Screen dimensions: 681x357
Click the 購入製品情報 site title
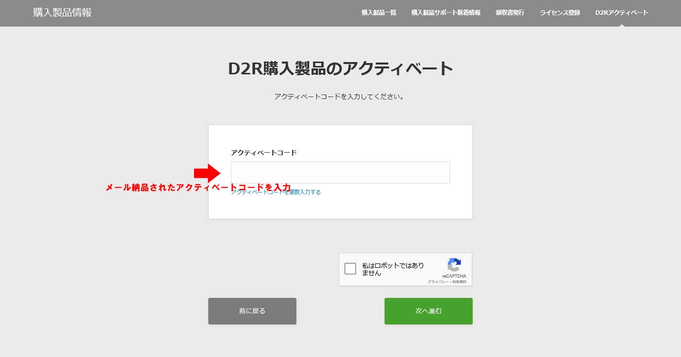point(63,13)
